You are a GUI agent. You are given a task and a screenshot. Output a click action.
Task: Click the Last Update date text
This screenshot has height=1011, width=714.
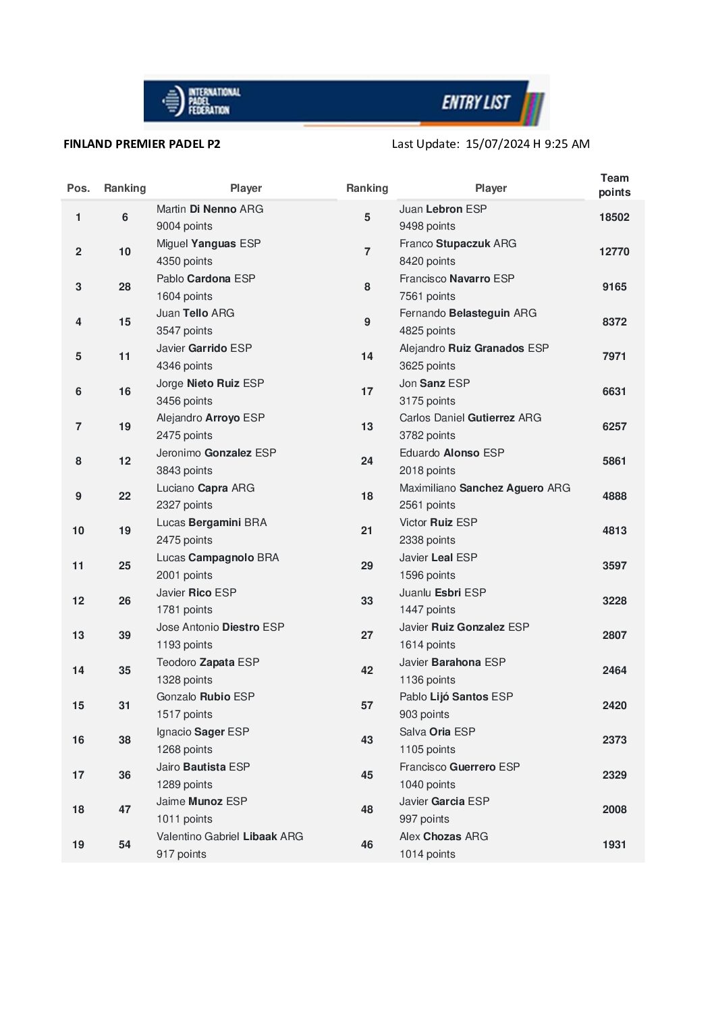(x=491, y=144)
